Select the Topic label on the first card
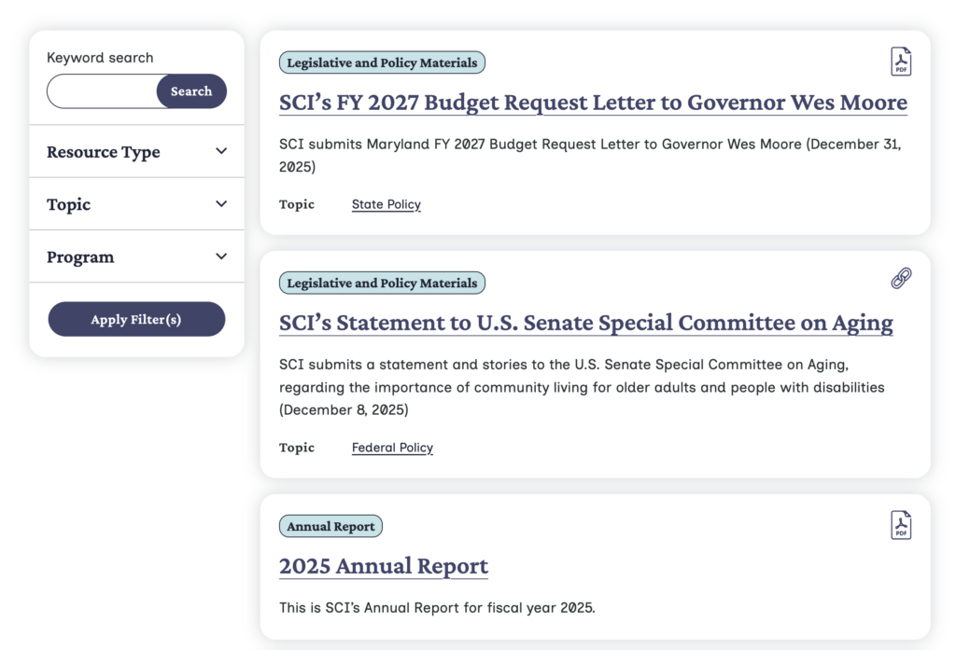The image size is (956, 650). click(x=296, y=203)
